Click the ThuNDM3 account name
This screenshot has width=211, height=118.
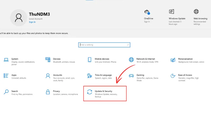pos(39,14)
